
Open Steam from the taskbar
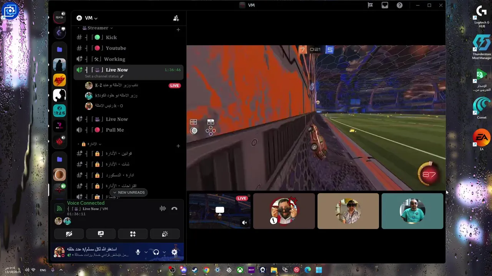tap(195, 270)
